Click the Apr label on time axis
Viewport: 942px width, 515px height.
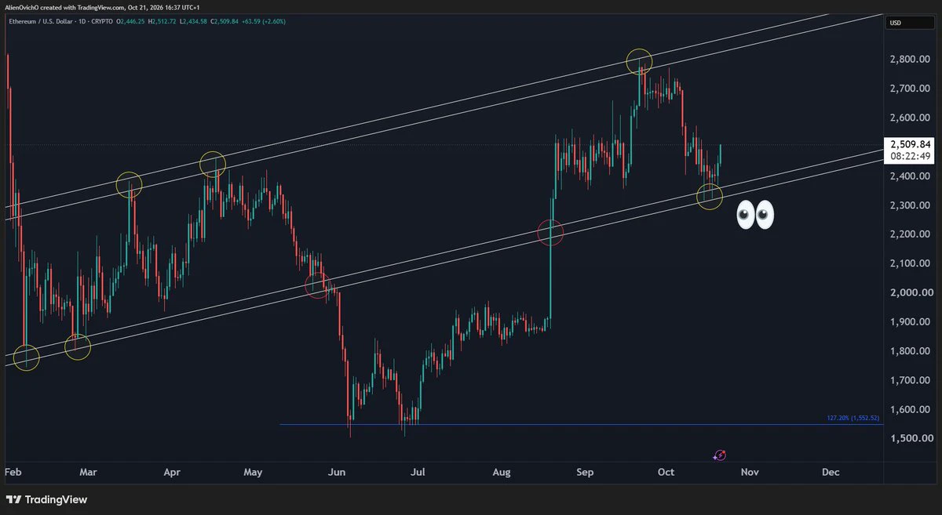pos(171,473)
